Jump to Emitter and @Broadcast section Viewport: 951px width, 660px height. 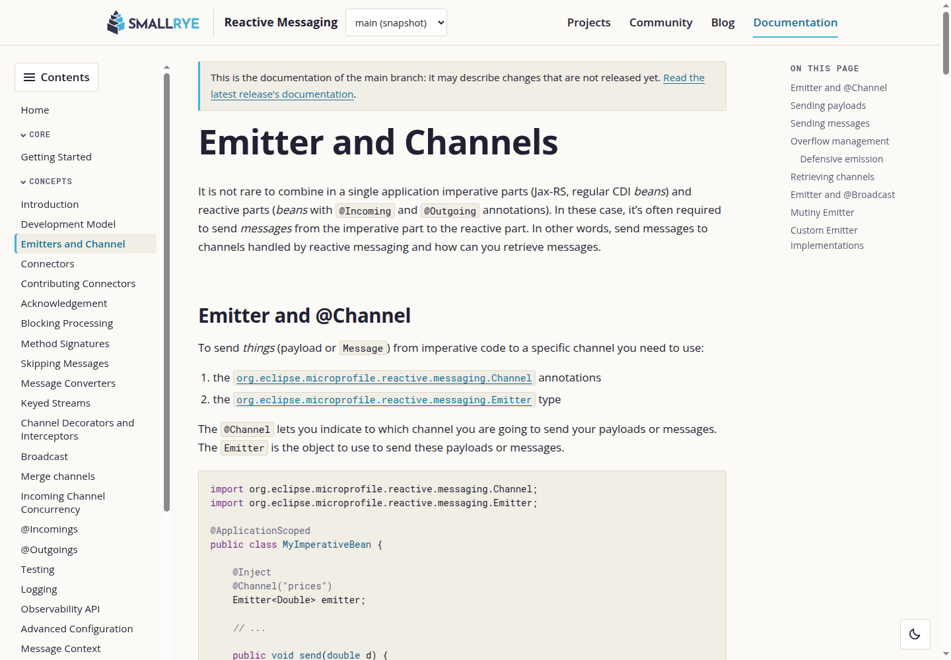(x=843, y=195)
